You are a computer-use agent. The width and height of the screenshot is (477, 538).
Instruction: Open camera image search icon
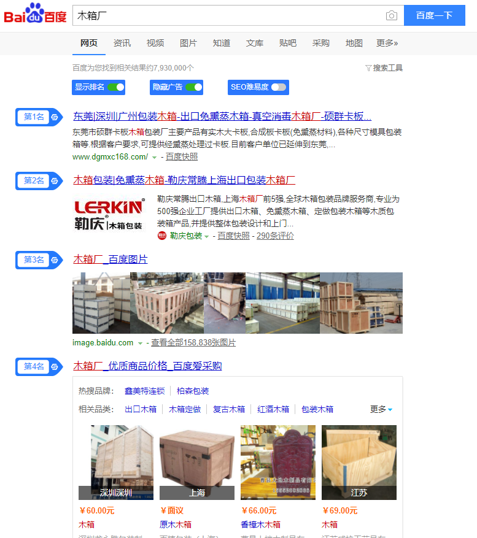point(392,15)
